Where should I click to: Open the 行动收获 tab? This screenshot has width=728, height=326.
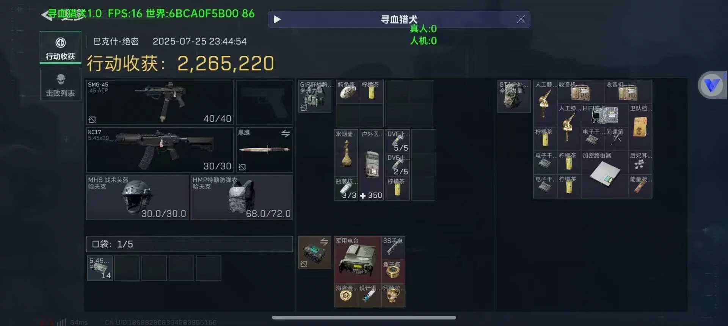(61, 47)
